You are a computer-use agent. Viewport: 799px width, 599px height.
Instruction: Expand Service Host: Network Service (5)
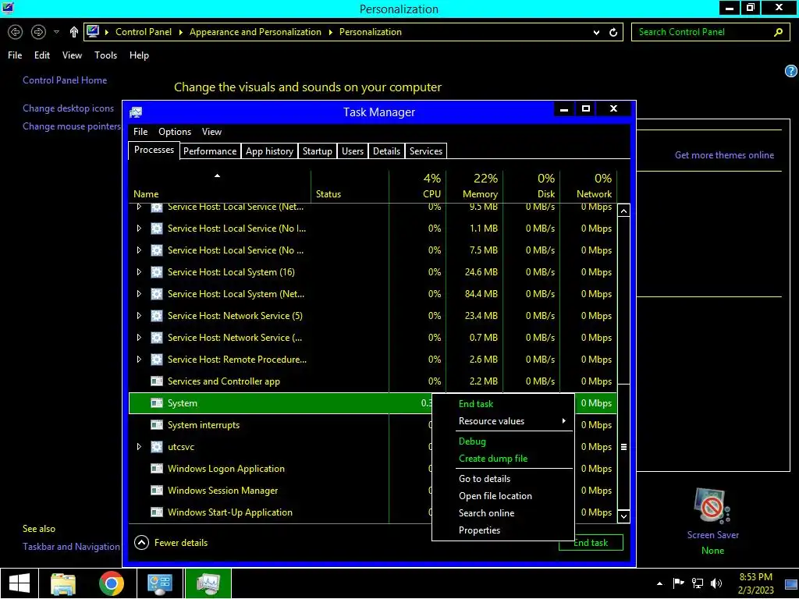[139, 316]
